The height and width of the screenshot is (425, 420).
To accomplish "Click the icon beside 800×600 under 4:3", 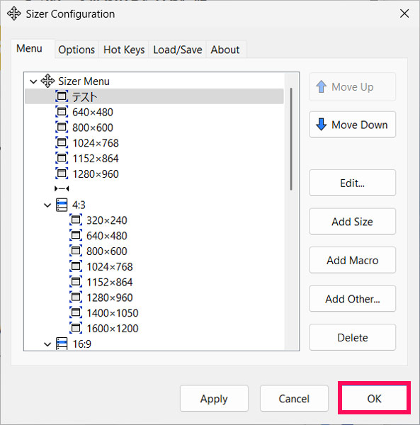I will [x=76, y=251].
